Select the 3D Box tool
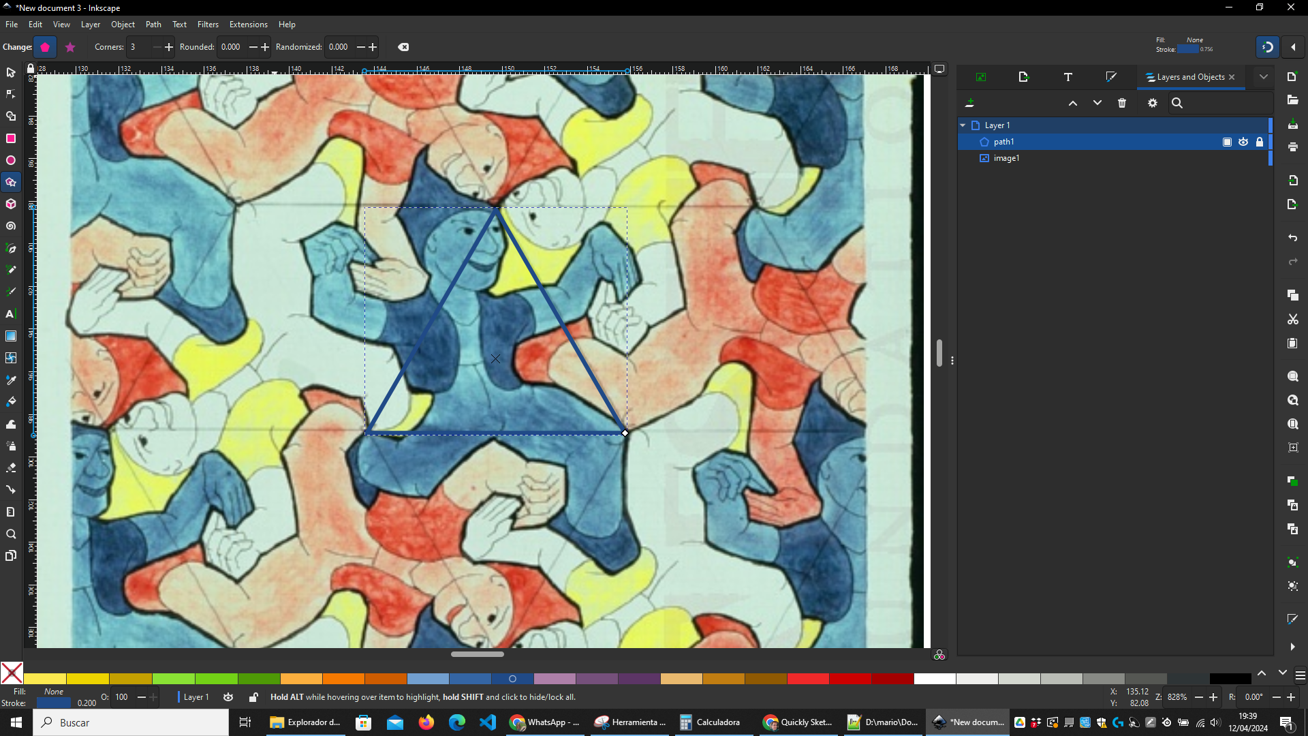This screenshot has height=736, width=1308. pyautogui.click(x=11, y=204)
